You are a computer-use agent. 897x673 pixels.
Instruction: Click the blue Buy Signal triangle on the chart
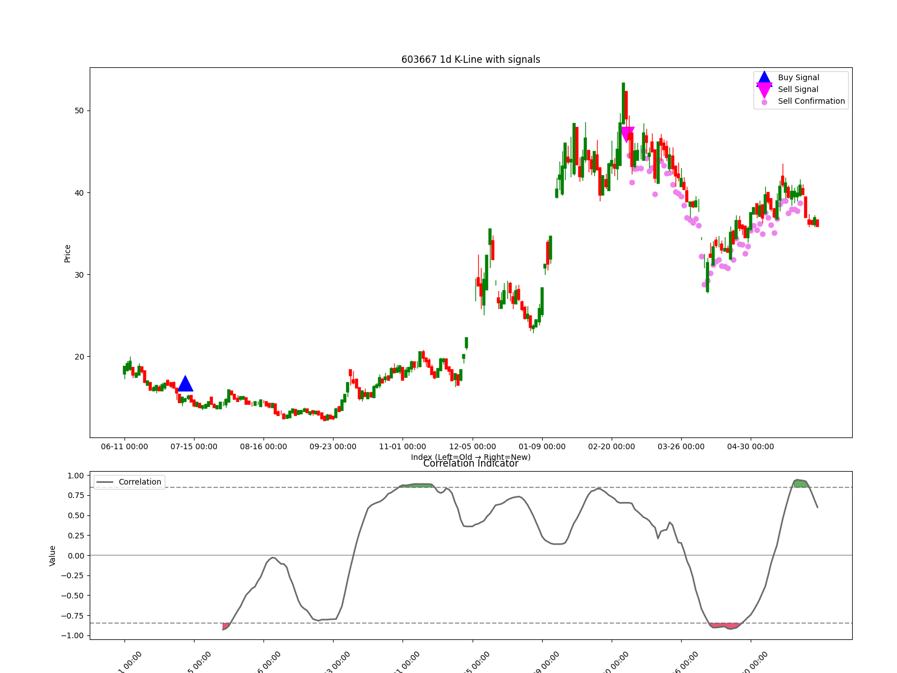(185, 384)
